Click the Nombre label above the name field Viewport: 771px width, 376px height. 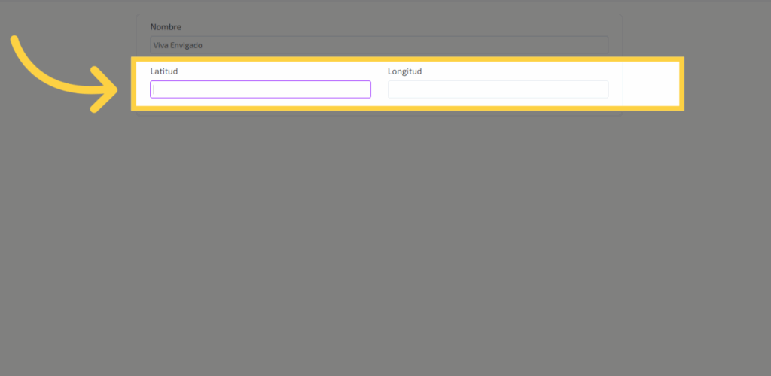(x=165, y=27)
